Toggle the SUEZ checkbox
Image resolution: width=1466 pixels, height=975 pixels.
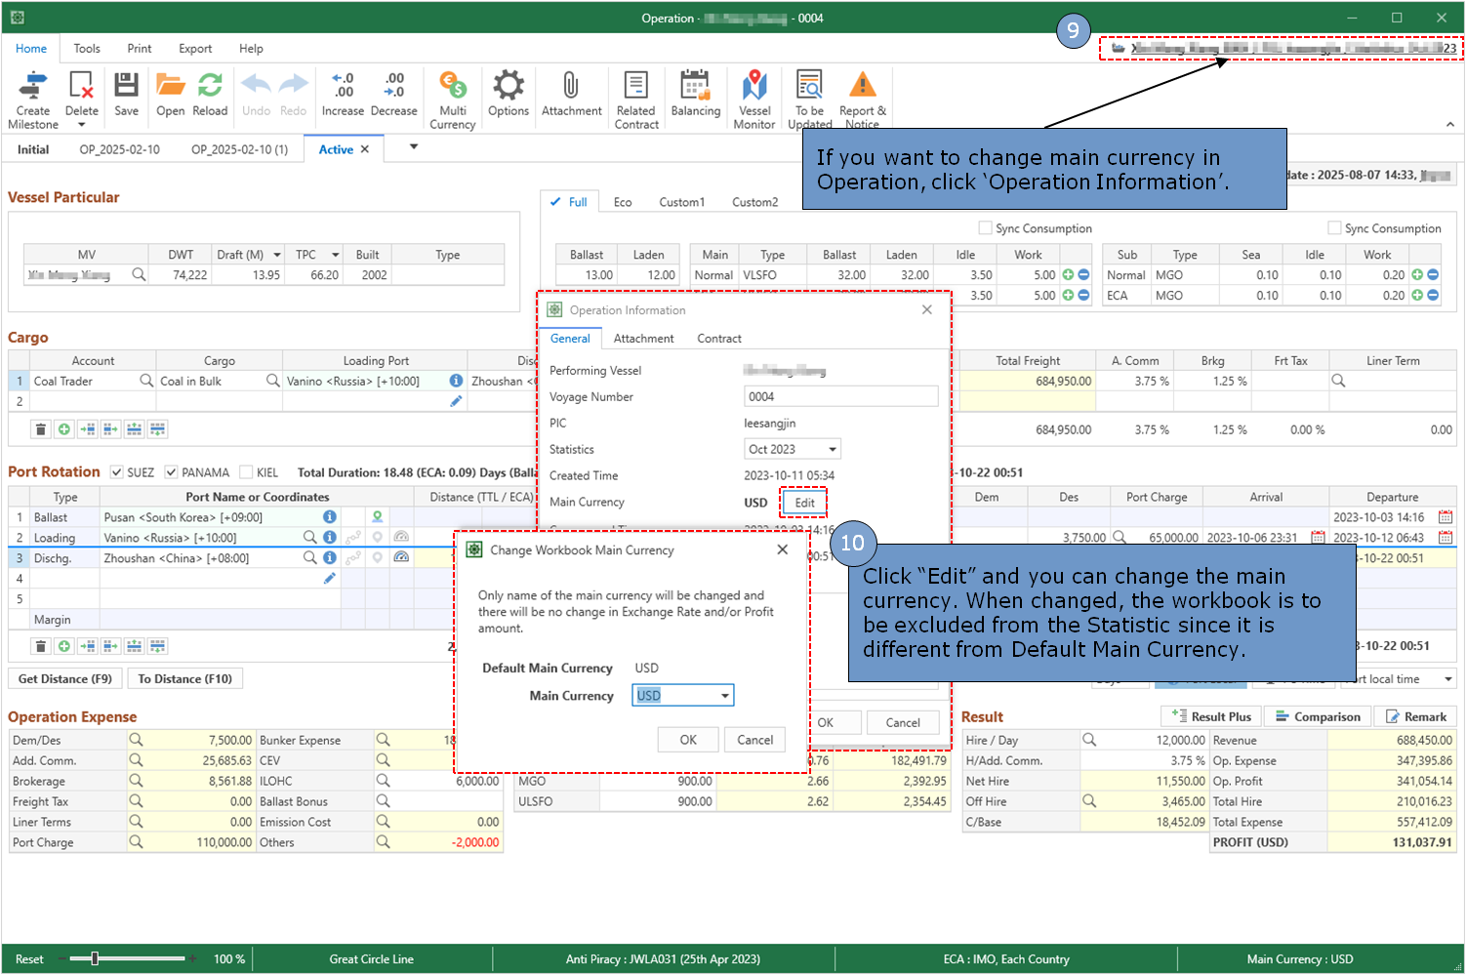(x=117, y=472)
